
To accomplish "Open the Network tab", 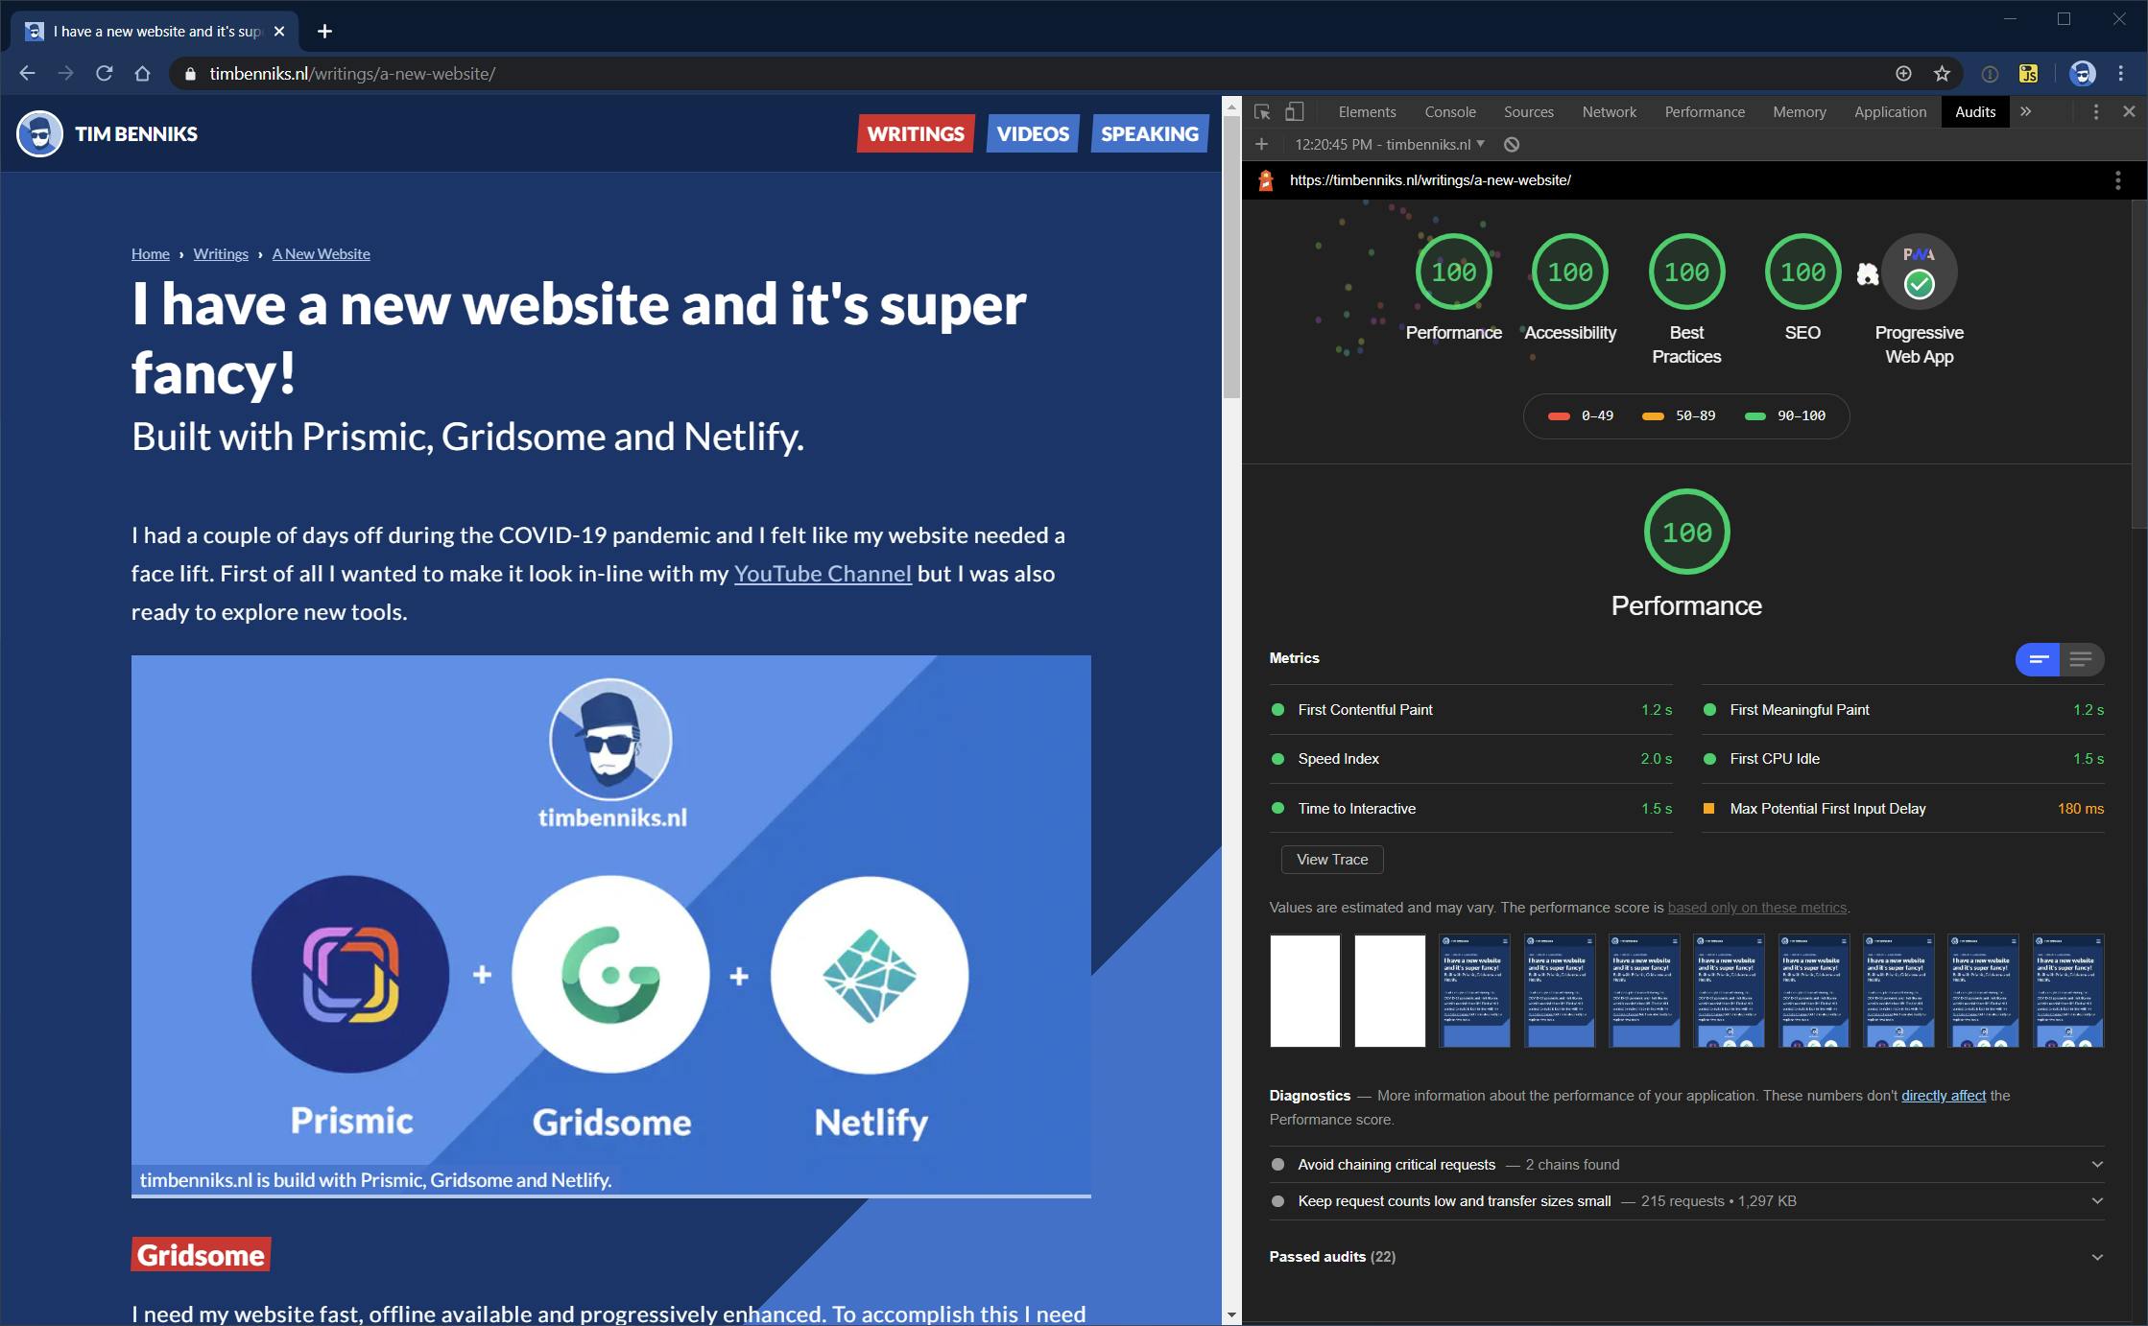I will pos(1609,111).
